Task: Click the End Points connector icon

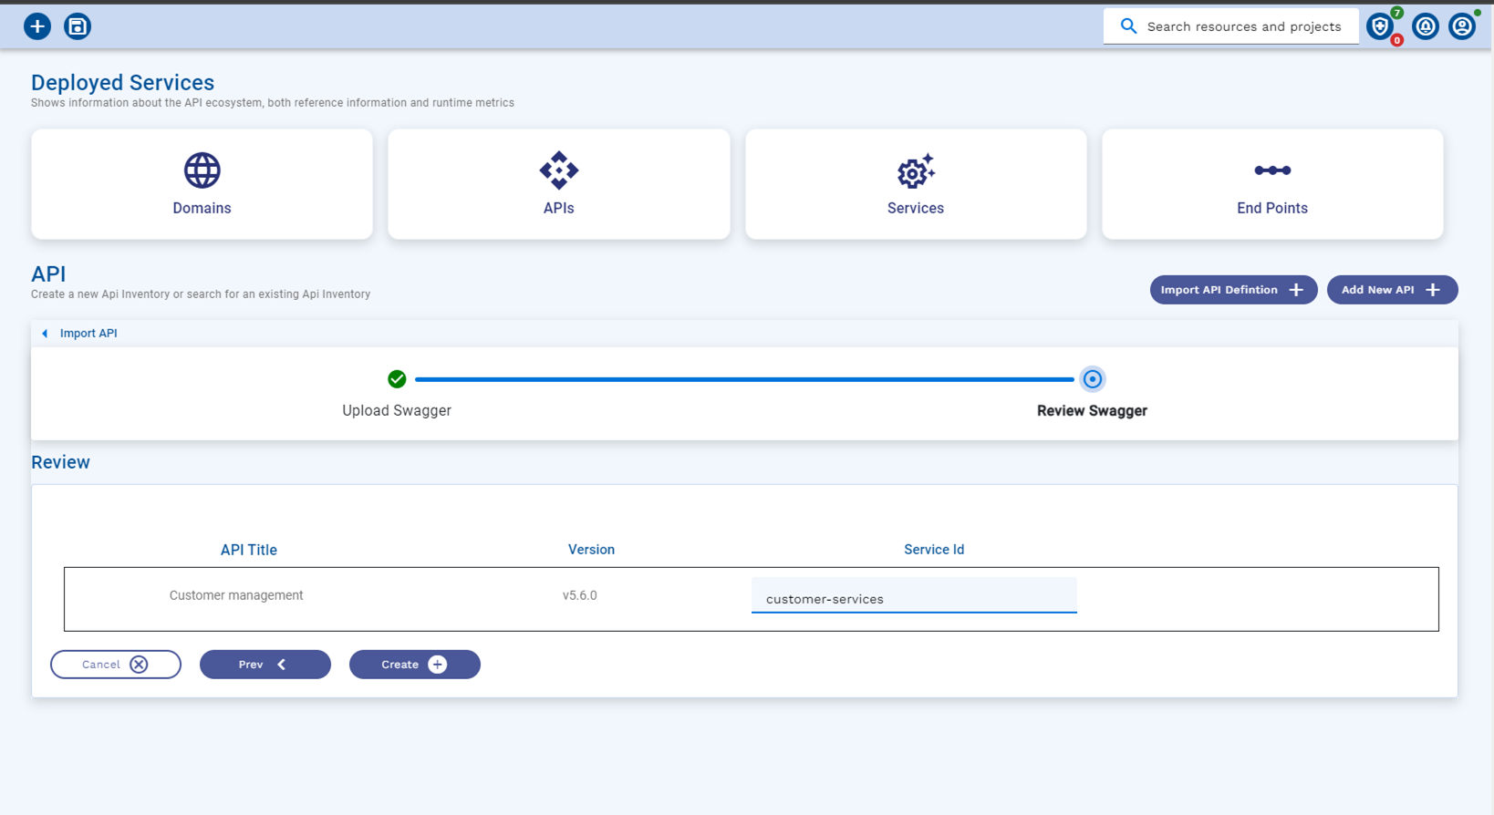Action: pos(1272,170)
